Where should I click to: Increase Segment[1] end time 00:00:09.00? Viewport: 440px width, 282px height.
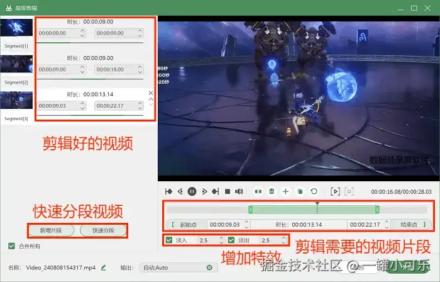[x=140, y=31]
